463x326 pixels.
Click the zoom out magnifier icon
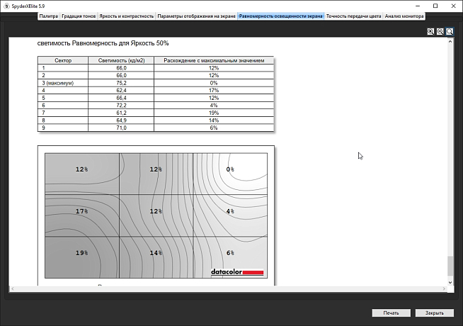(440, 32)
